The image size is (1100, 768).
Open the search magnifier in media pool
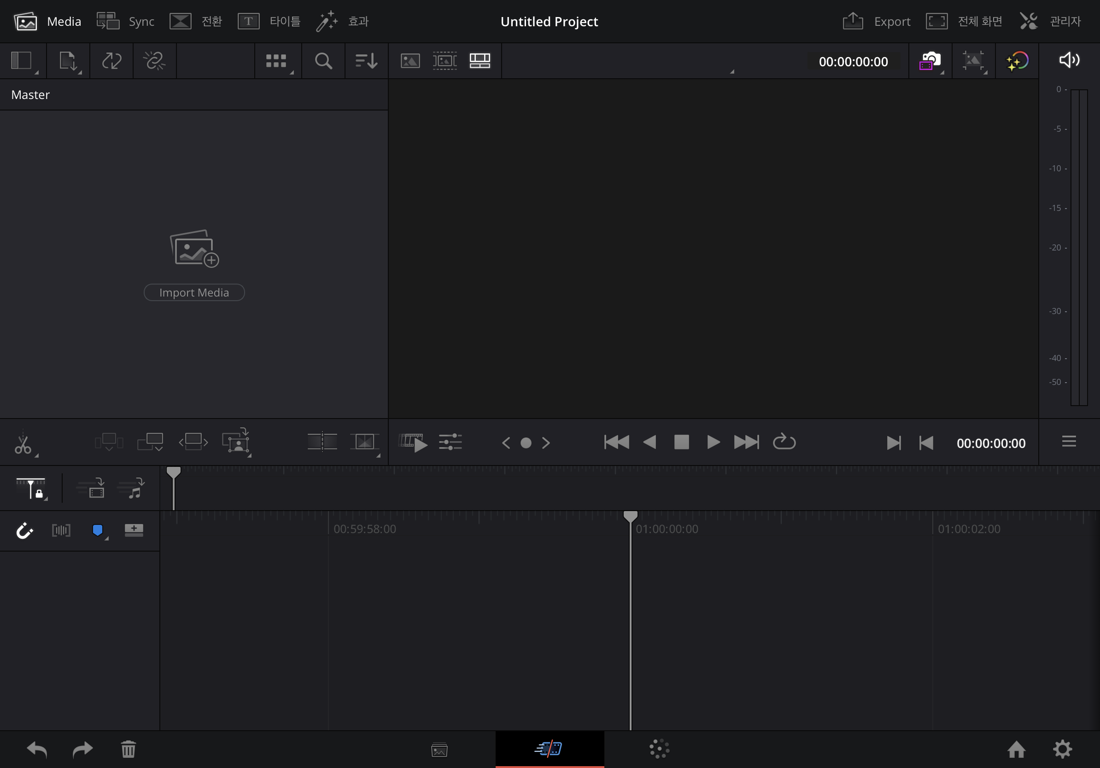point(323,61)
